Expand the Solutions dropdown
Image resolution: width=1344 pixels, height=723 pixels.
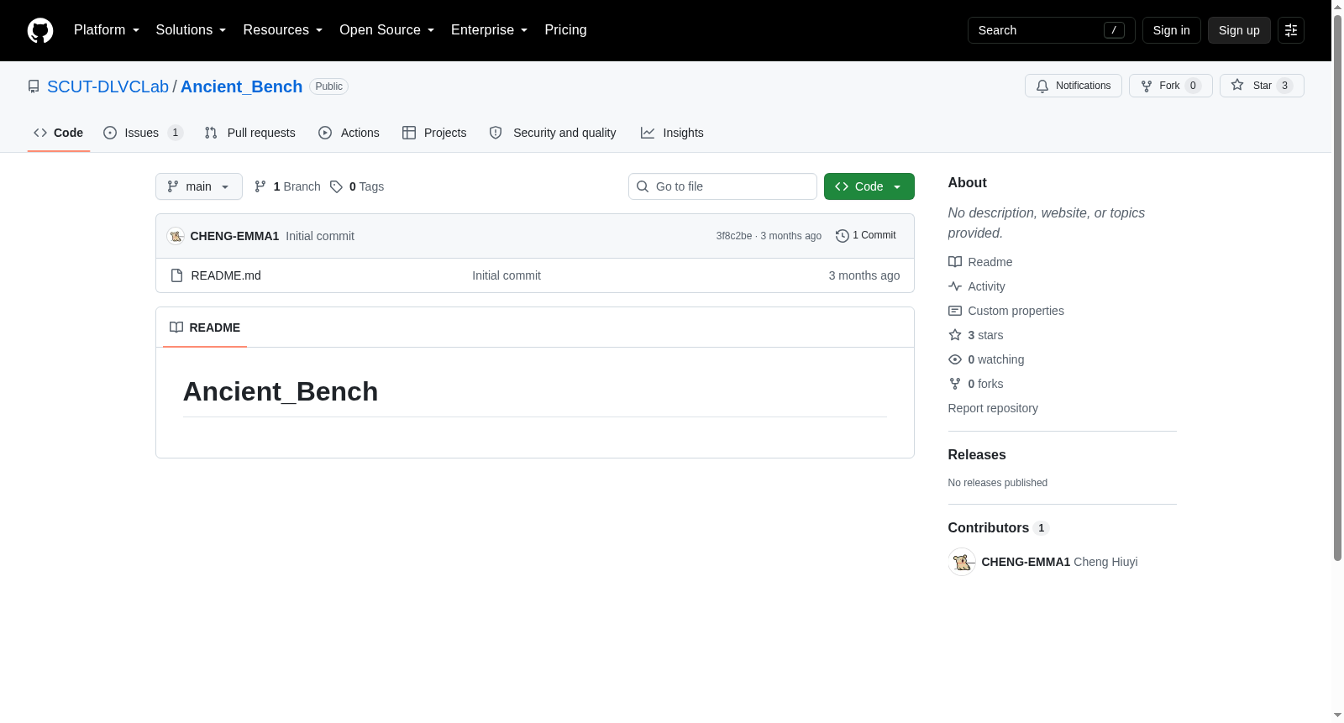192,30
